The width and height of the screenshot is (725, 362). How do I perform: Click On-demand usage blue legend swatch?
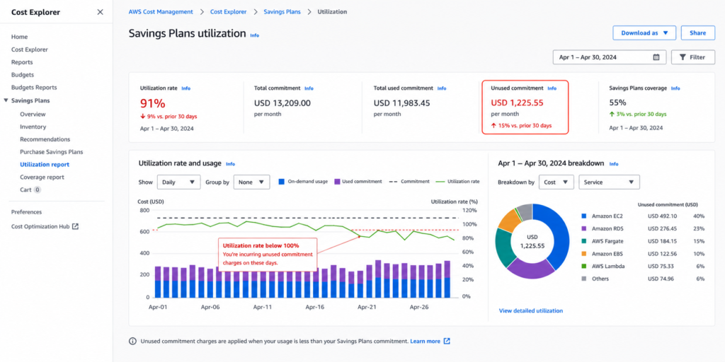click(281, 182)
